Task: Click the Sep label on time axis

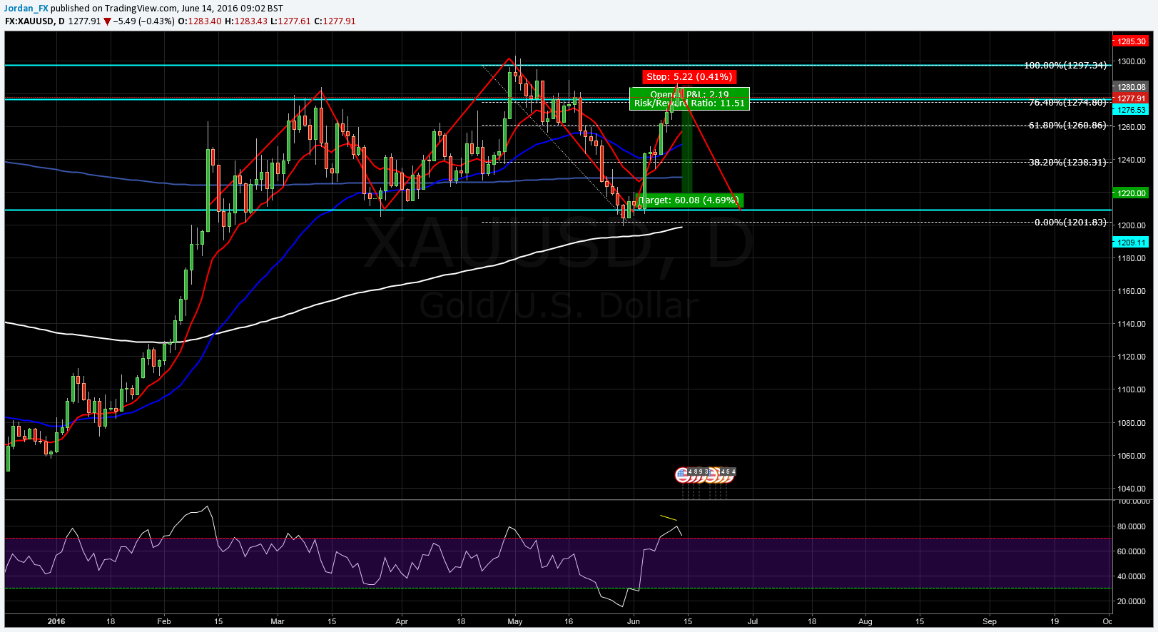Action: point(990,621)
